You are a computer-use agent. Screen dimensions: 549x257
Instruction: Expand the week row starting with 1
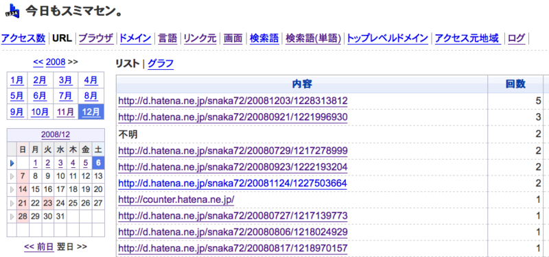pyautogui.click(x=12, y=162)
